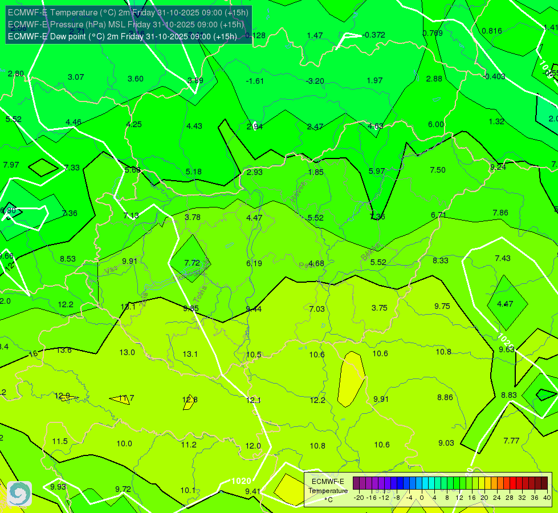
Task: Click the value 13.0
Action: tap(127, 352)
